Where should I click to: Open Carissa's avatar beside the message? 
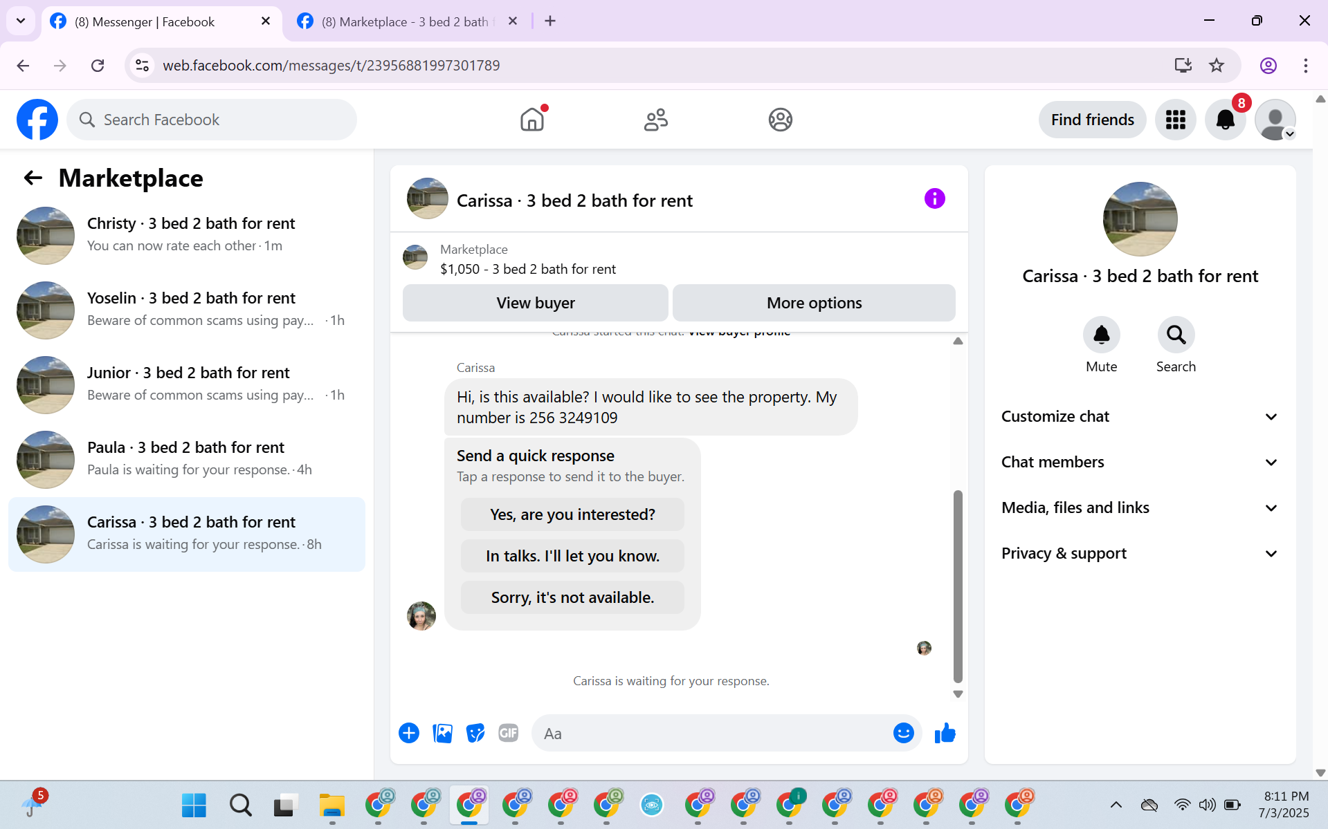coord(421,615)
